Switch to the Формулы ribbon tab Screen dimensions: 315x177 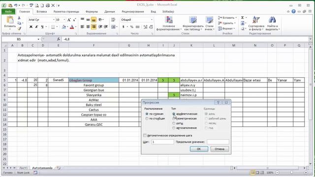coord(92,11)
